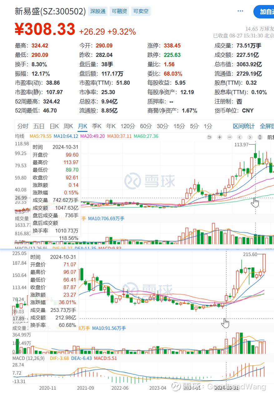274x395 pixels.
Task: Click the stock title 新易盛(SZ:300502)
Action: [50, 12]
